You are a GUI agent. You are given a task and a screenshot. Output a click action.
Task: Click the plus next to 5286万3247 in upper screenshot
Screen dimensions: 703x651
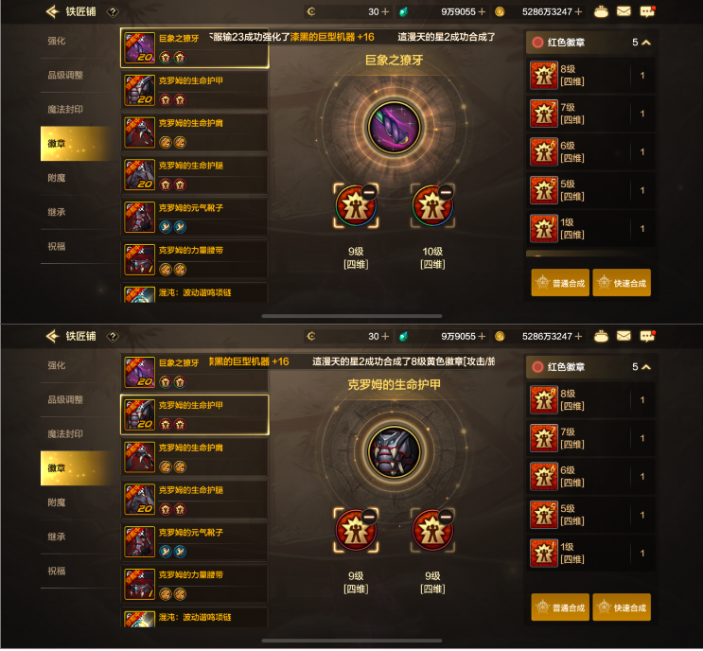coord(578,11)
